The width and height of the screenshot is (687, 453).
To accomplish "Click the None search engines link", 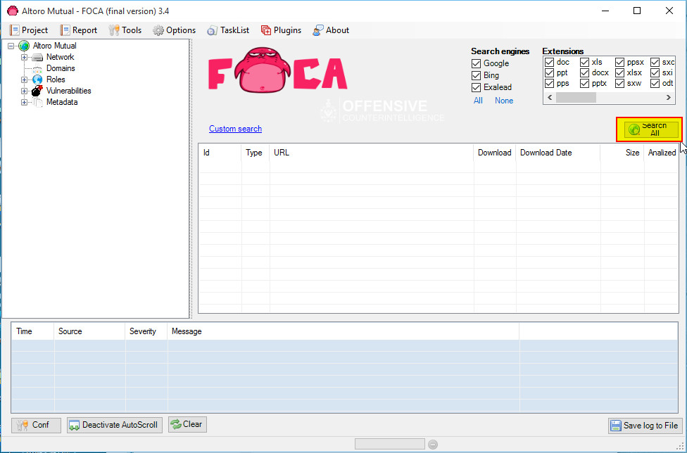I will click(504, 101).
